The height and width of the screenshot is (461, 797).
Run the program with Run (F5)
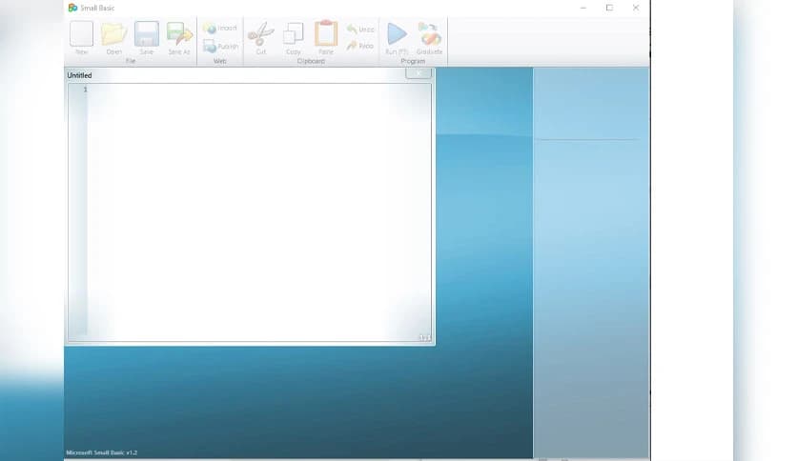[397, 37]
